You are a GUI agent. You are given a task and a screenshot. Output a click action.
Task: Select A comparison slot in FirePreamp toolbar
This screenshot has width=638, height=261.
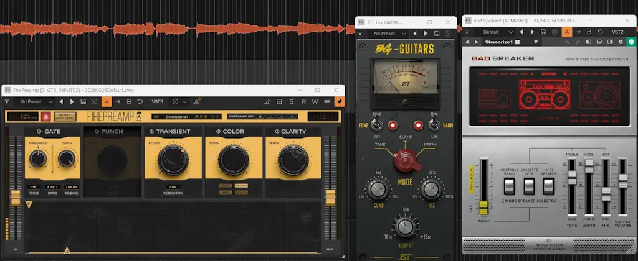coord(107,101)
